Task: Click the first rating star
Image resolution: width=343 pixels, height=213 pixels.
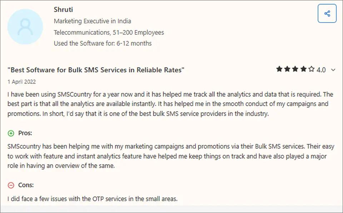Action: 279,69
